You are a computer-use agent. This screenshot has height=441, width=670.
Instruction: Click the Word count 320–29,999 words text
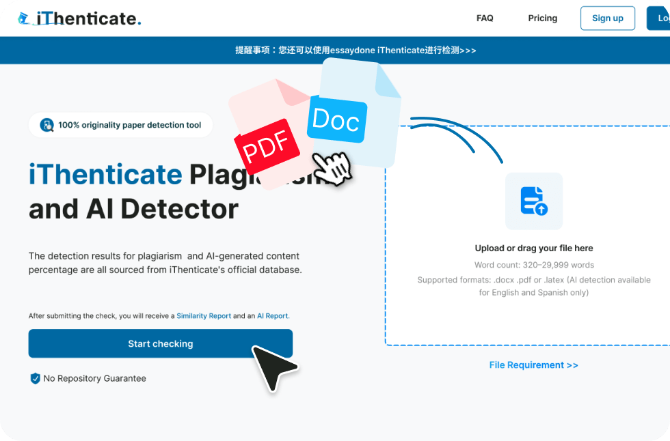[534, 265]
